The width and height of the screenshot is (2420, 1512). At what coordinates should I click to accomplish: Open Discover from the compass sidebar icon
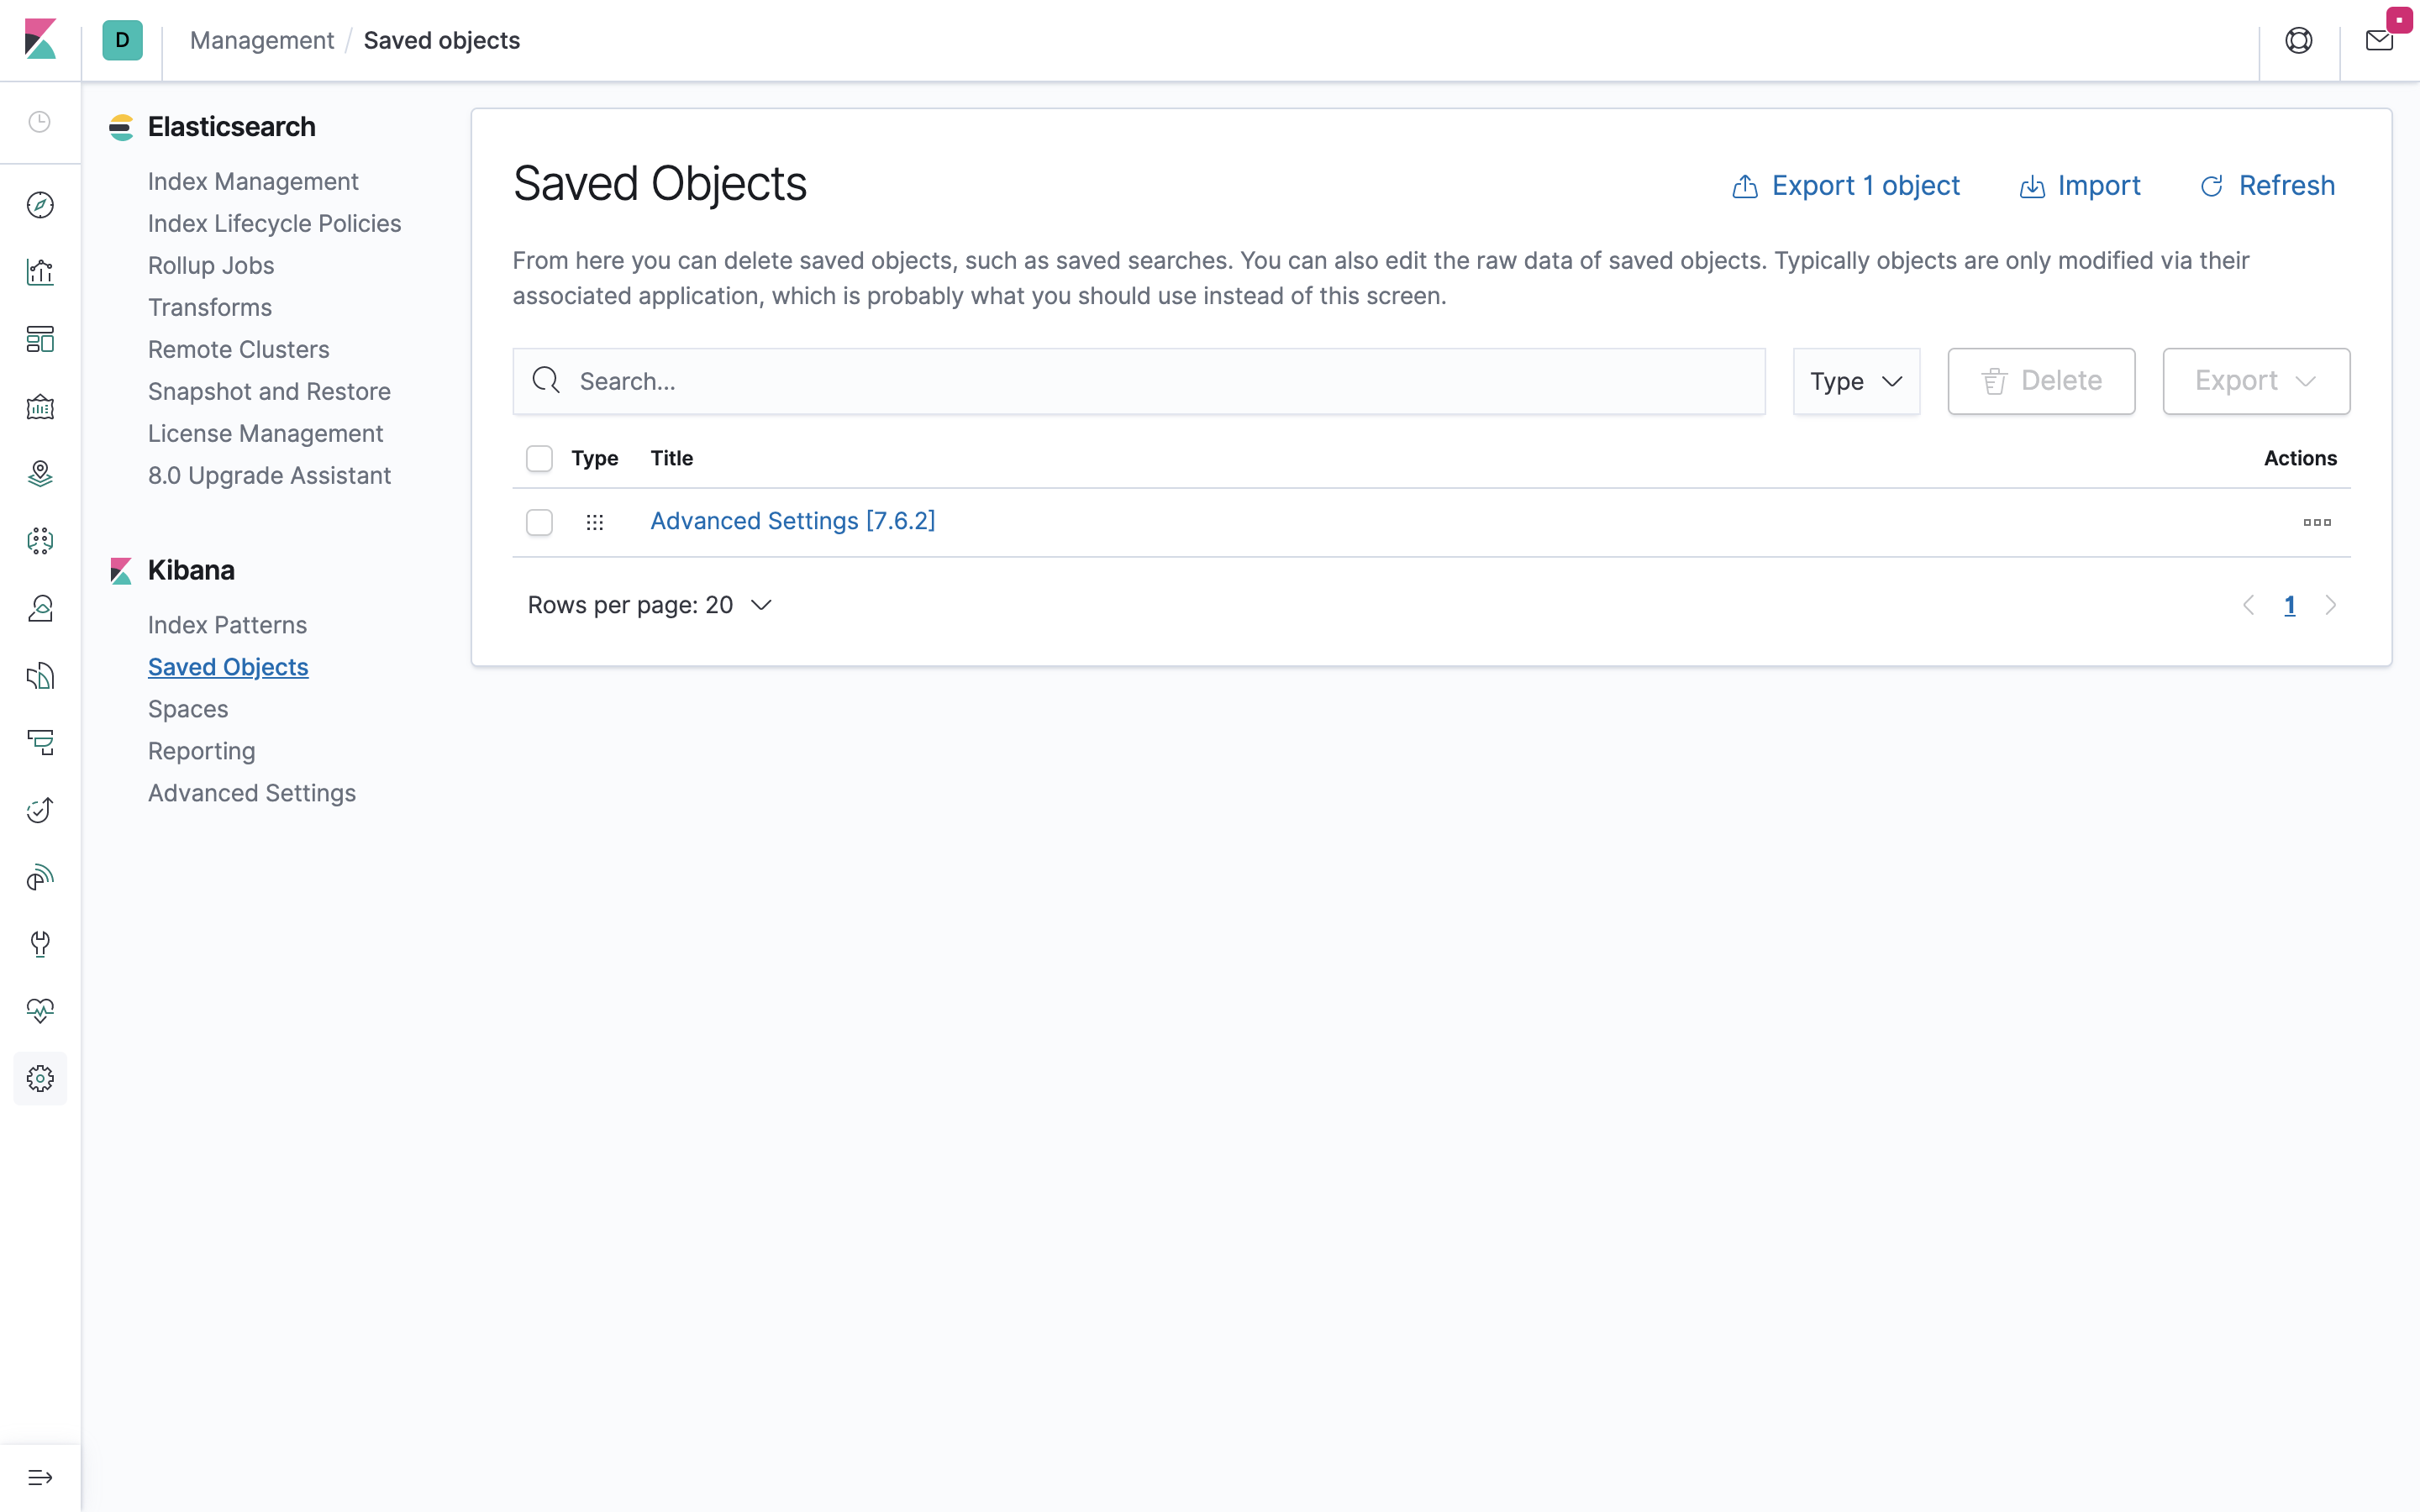[x=40, y=205]
